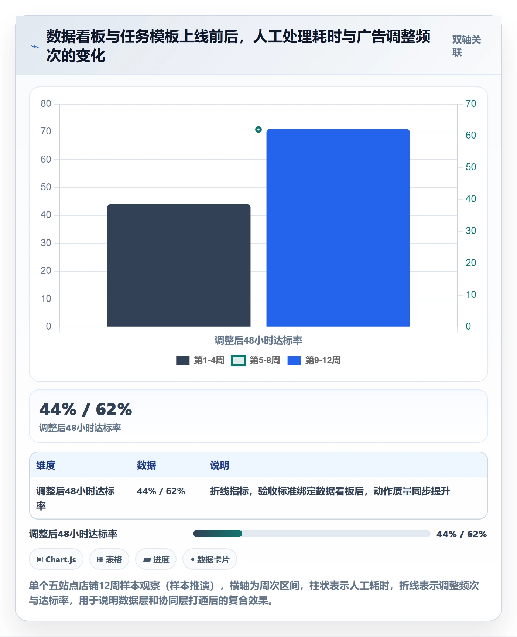Click the green progress bar track
The image size is (517, 637).
click(311, 534)
